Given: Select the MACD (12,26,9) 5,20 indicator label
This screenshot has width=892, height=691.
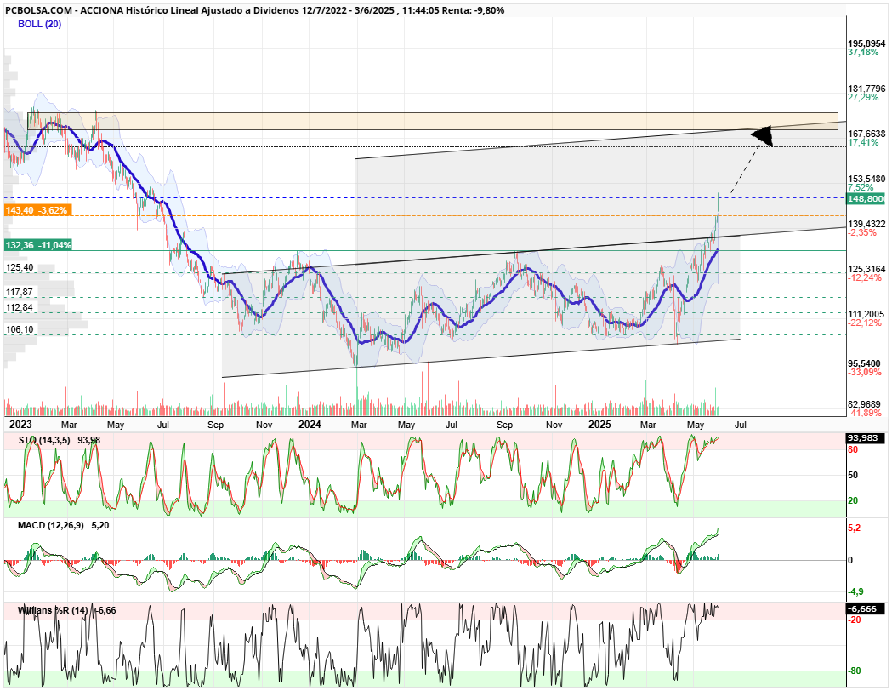Looking at the screenshot, I should pos(63,525).
